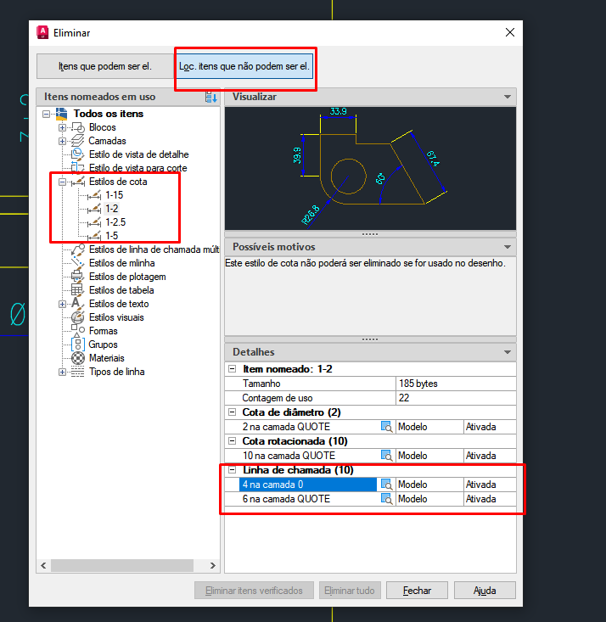Expand the Blocos tree node
606x622 pixels.
pos(62,127)
